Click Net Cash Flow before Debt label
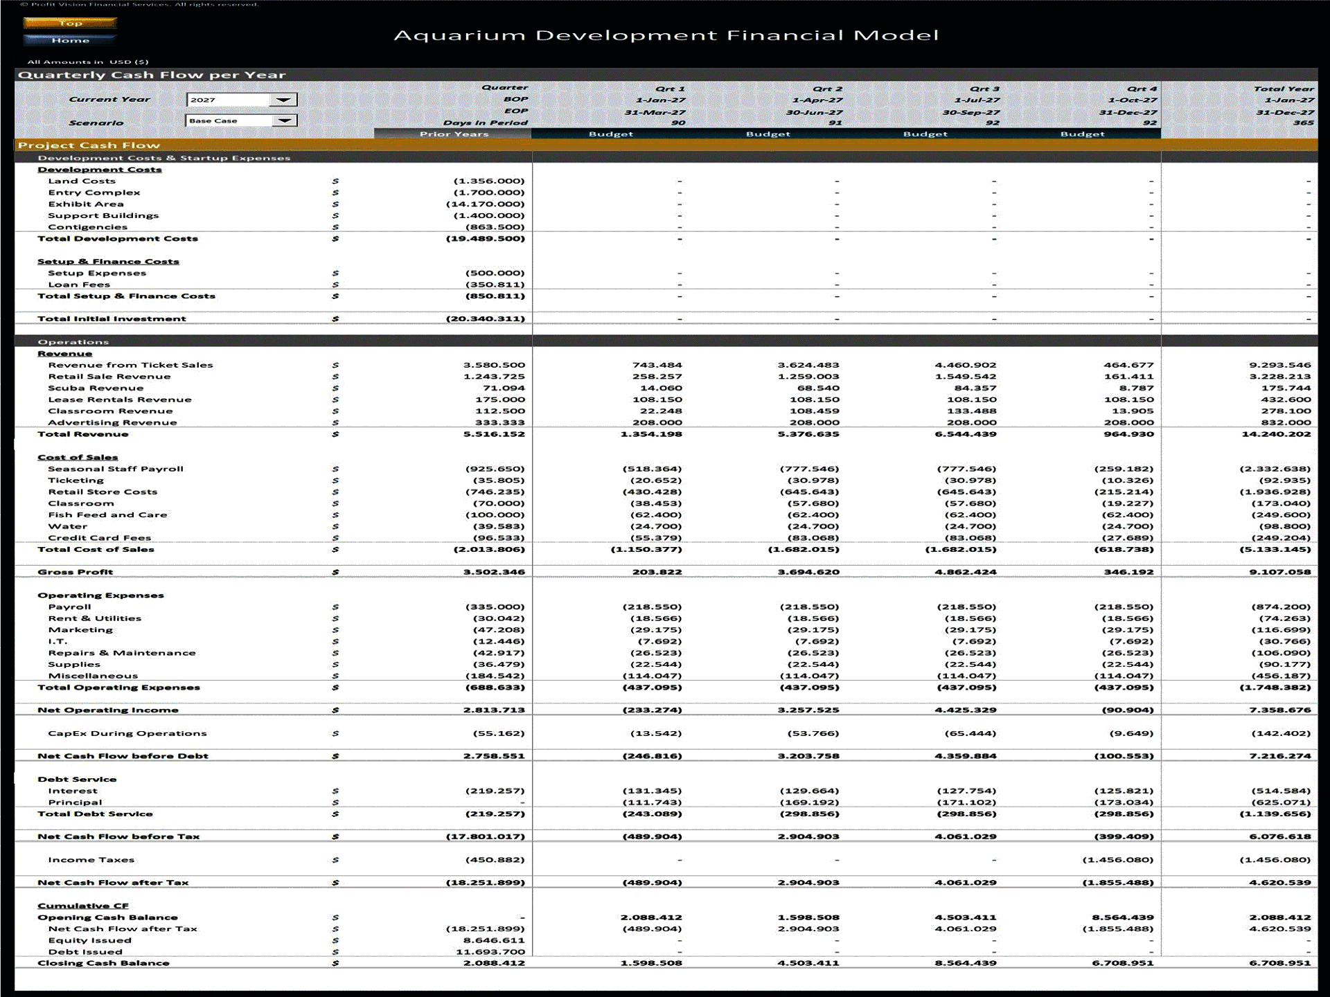The width and height of the screenshot is (1330, 997). pos(123,756)
